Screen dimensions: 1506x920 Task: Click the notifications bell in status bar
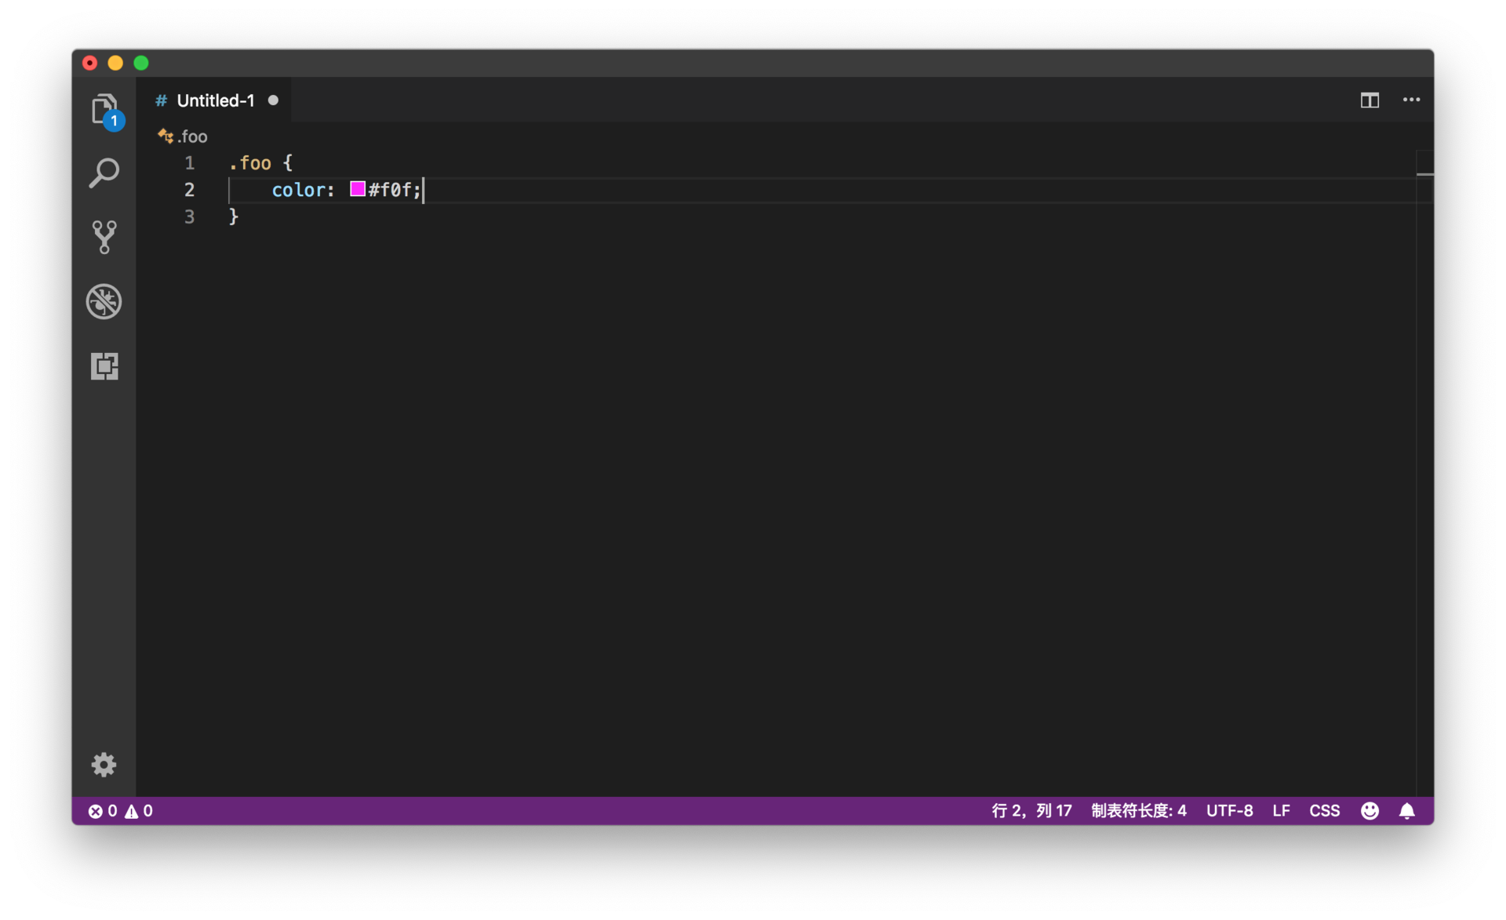point(1407,811)
